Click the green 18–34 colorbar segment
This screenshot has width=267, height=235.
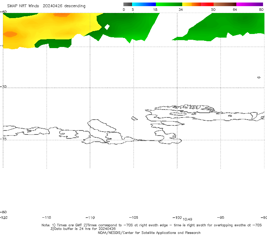[x=169, y=4]
